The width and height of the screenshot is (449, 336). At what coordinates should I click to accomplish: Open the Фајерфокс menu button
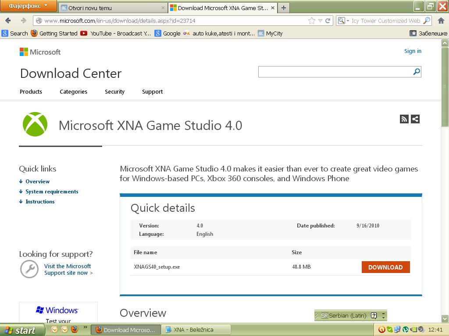click(x=28, y=6)
